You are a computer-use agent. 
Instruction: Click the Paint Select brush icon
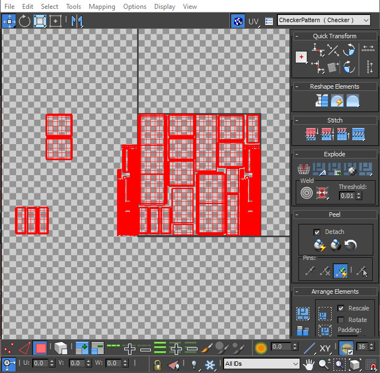(x=207, y=348)
